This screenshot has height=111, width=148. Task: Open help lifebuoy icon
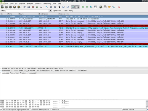coord(119,7)
